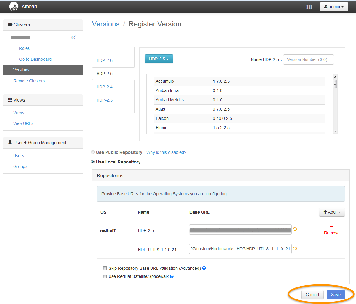The image size is (356, 304).
Task: Click undo icon next to HDP-2.5 base URL
Action: coord(295,229)
